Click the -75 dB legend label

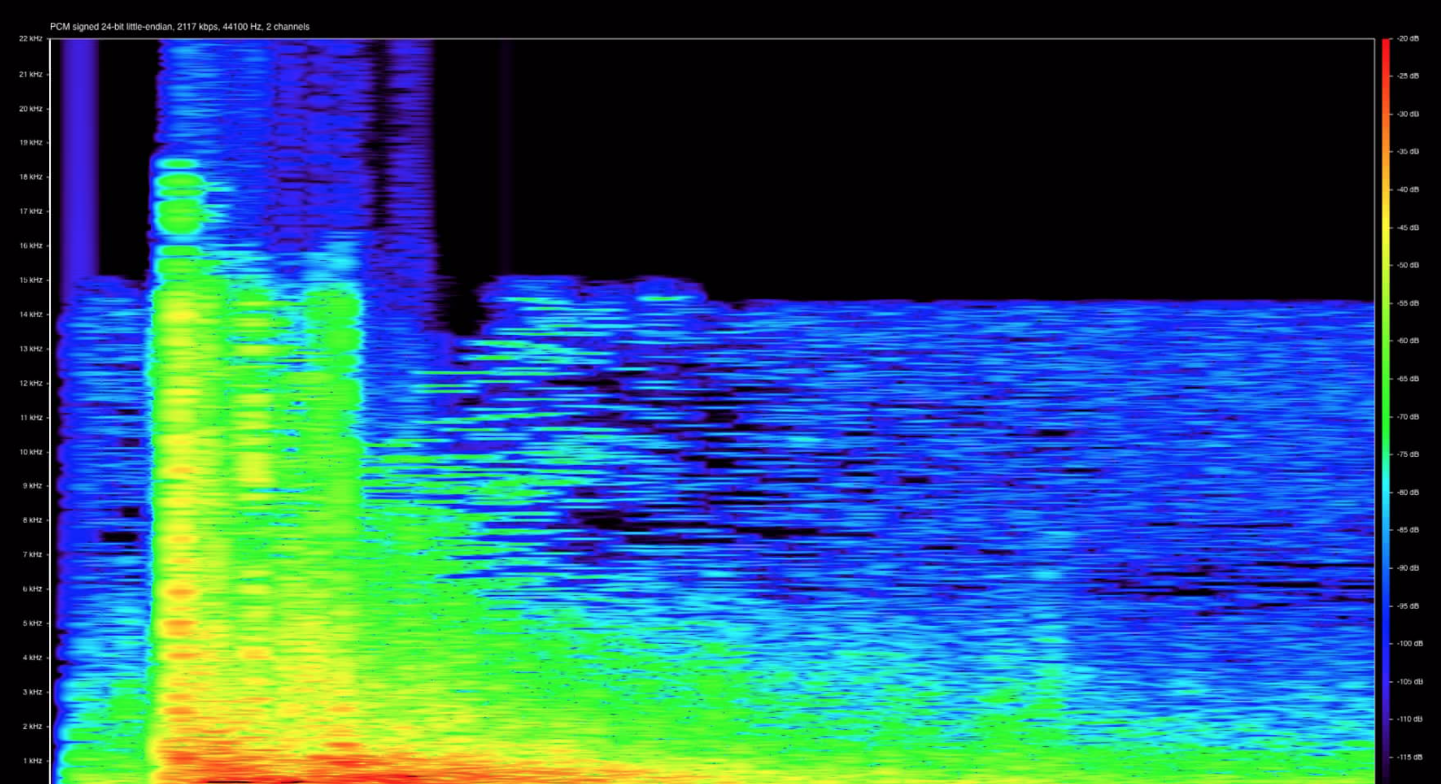(1407, 454)
